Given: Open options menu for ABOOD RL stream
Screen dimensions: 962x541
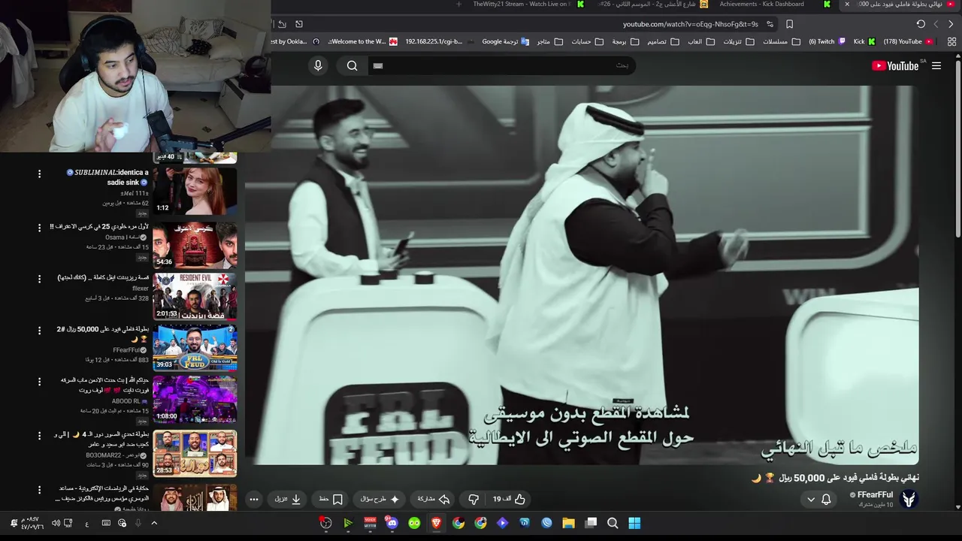Looking at the screenshot, I should coord(39,382).
